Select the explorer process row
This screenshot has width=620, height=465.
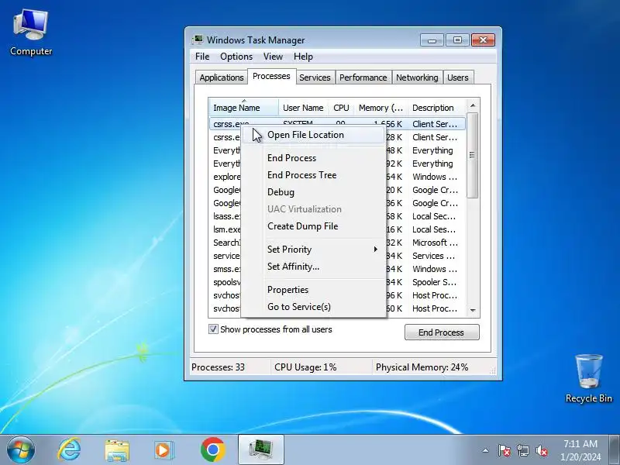(338, 177)
